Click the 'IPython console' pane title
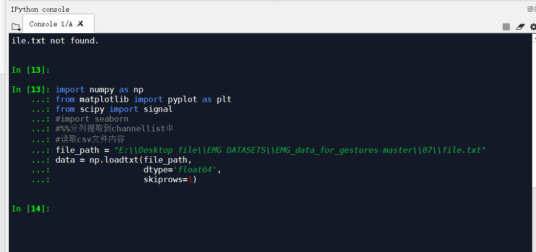Viewport: 536px width, 252px height. 40,10
